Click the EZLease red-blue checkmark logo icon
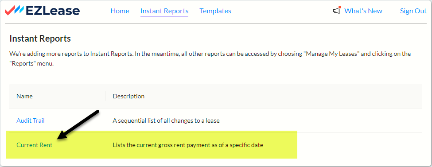This screenshot has width=432, height=167. tap(14, 11)
